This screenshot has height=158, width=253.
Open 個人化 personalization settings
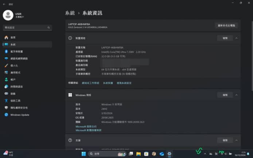(14, 66)
